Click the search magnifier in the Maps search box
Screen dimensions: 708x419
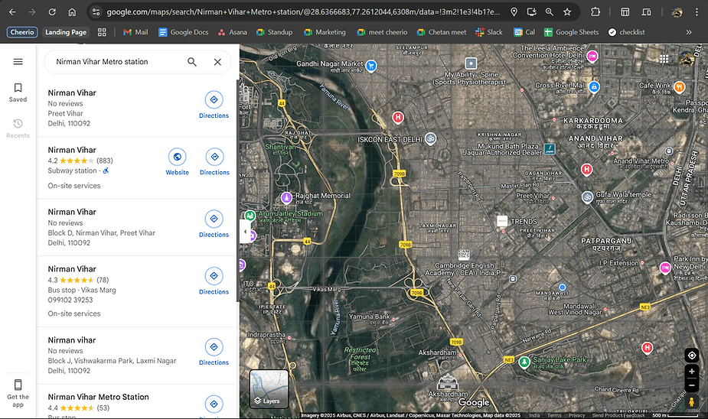pos(192,62)
